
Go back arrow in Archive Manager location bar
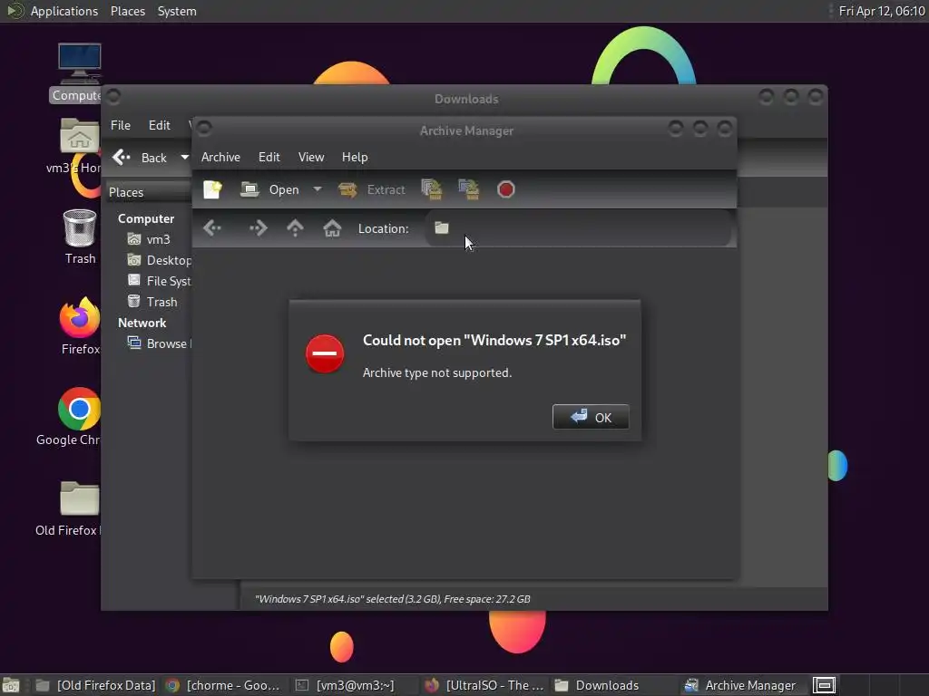212,227
